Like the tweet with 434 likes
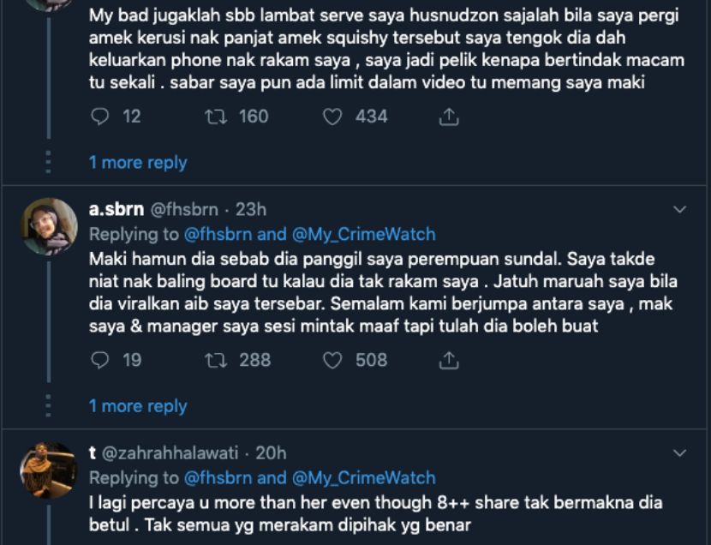 [332, 117]
